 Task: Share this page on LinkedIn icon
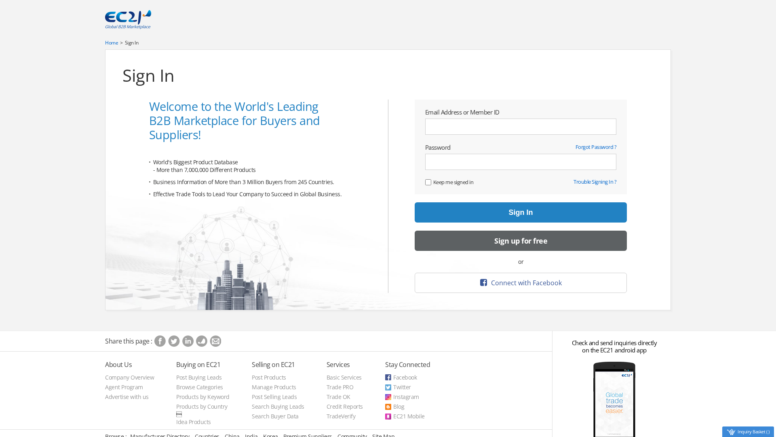coord(188,341)
